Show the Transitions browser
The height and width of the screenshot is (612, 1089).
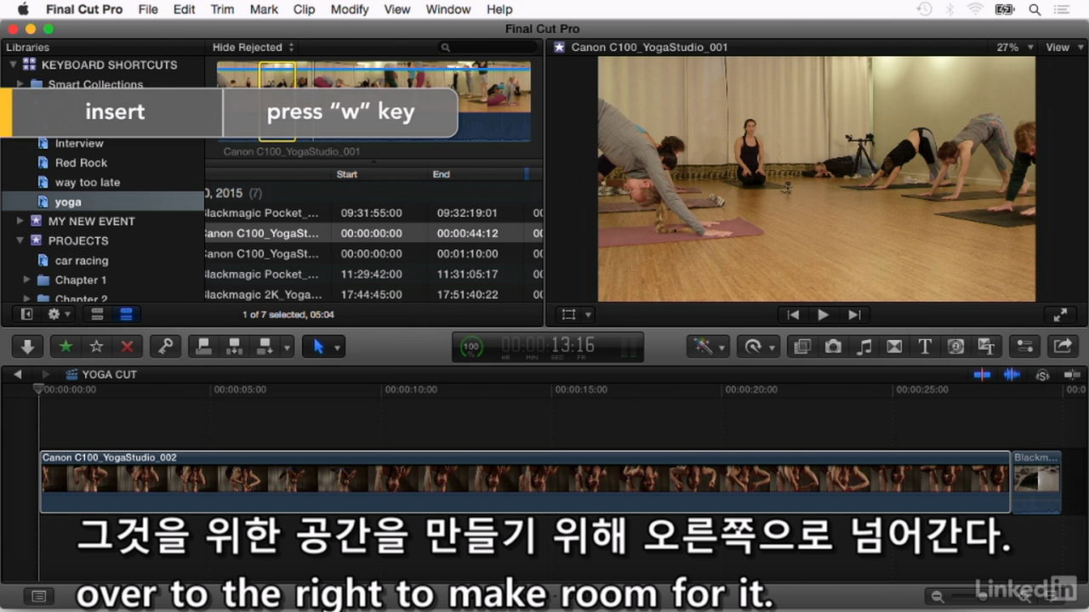click(x=894, y=346)
